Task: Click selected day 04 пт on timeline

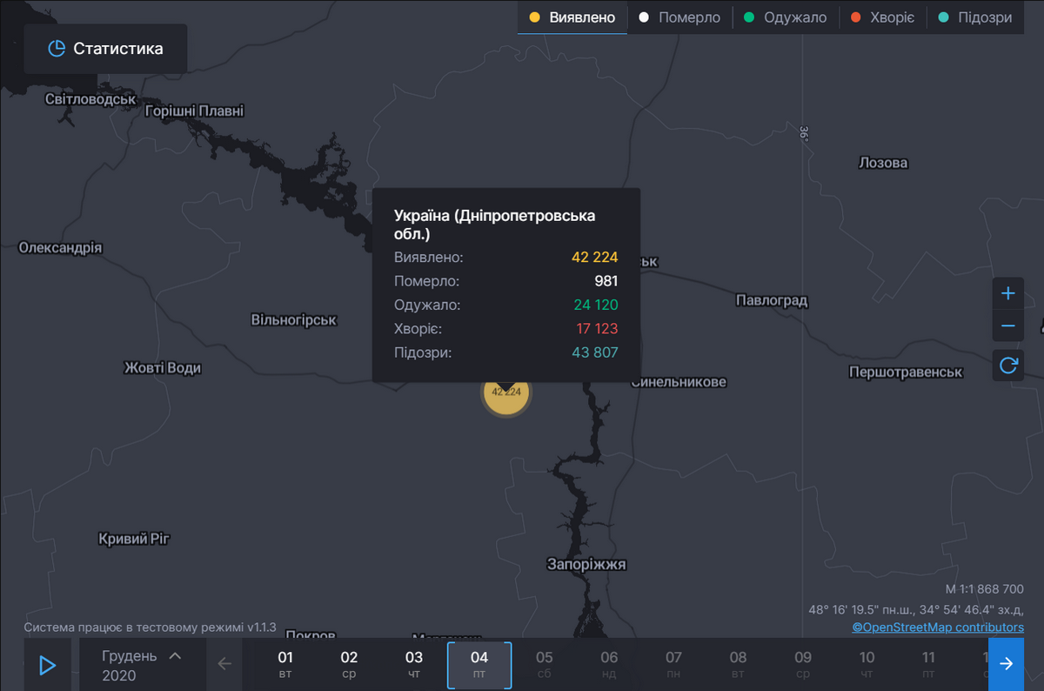Action: [479, 665]
